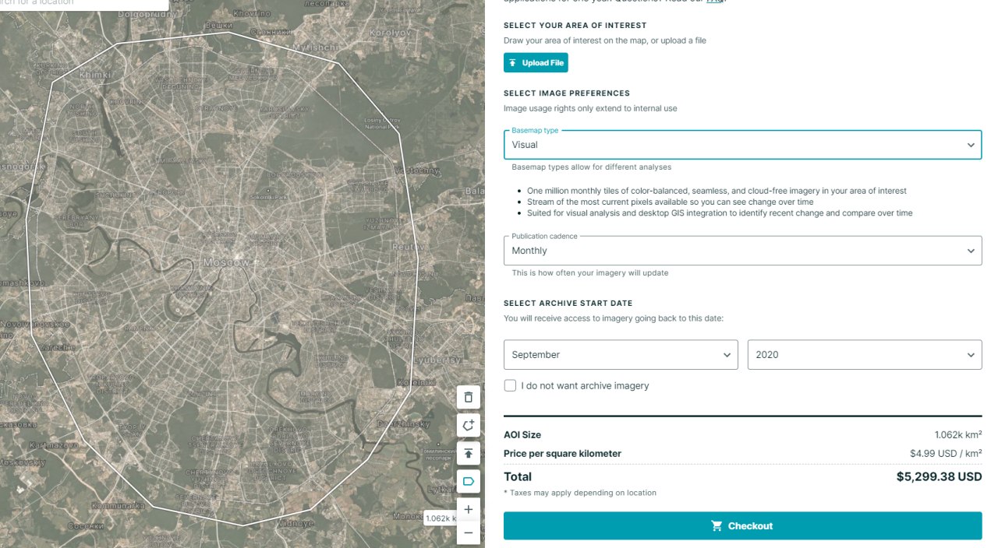
Task: Click the $4.99 USD / km² price value
Action: click(x=946, y=453)
